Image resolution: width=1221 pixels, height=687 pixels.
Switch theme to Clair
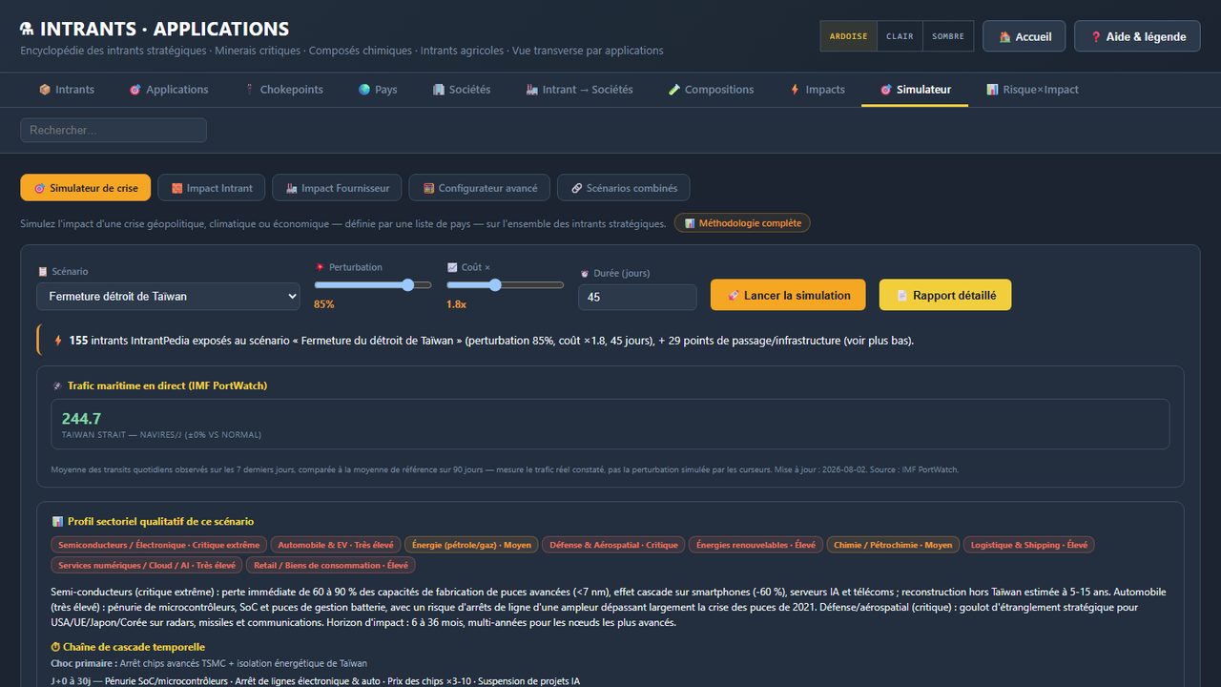900,36
